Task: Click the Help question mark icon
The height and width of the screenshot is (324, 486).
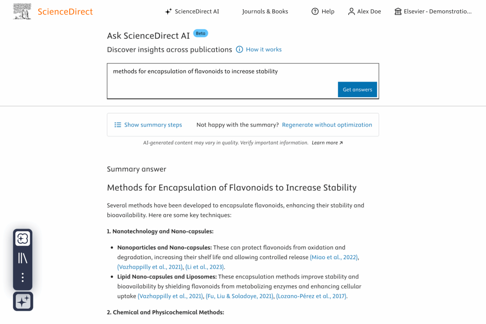Action: coord(315,11)
